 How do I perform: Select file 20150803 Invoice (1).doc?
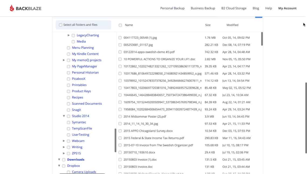click(x=140, y=160)
